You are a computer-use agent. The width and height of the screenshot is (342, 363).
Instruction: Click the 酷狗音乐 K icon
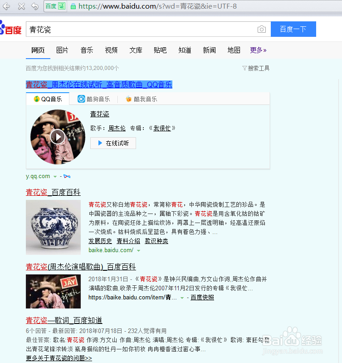pyautogui.click(x=81, y=99)
